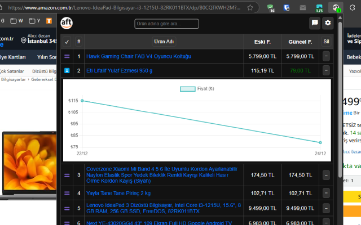Image resolution: width=361 pixels, height=225 pixels.
Task: Open Coverzone Xiaomi Mi Band kordon link
Action: (x=162, y=175)
